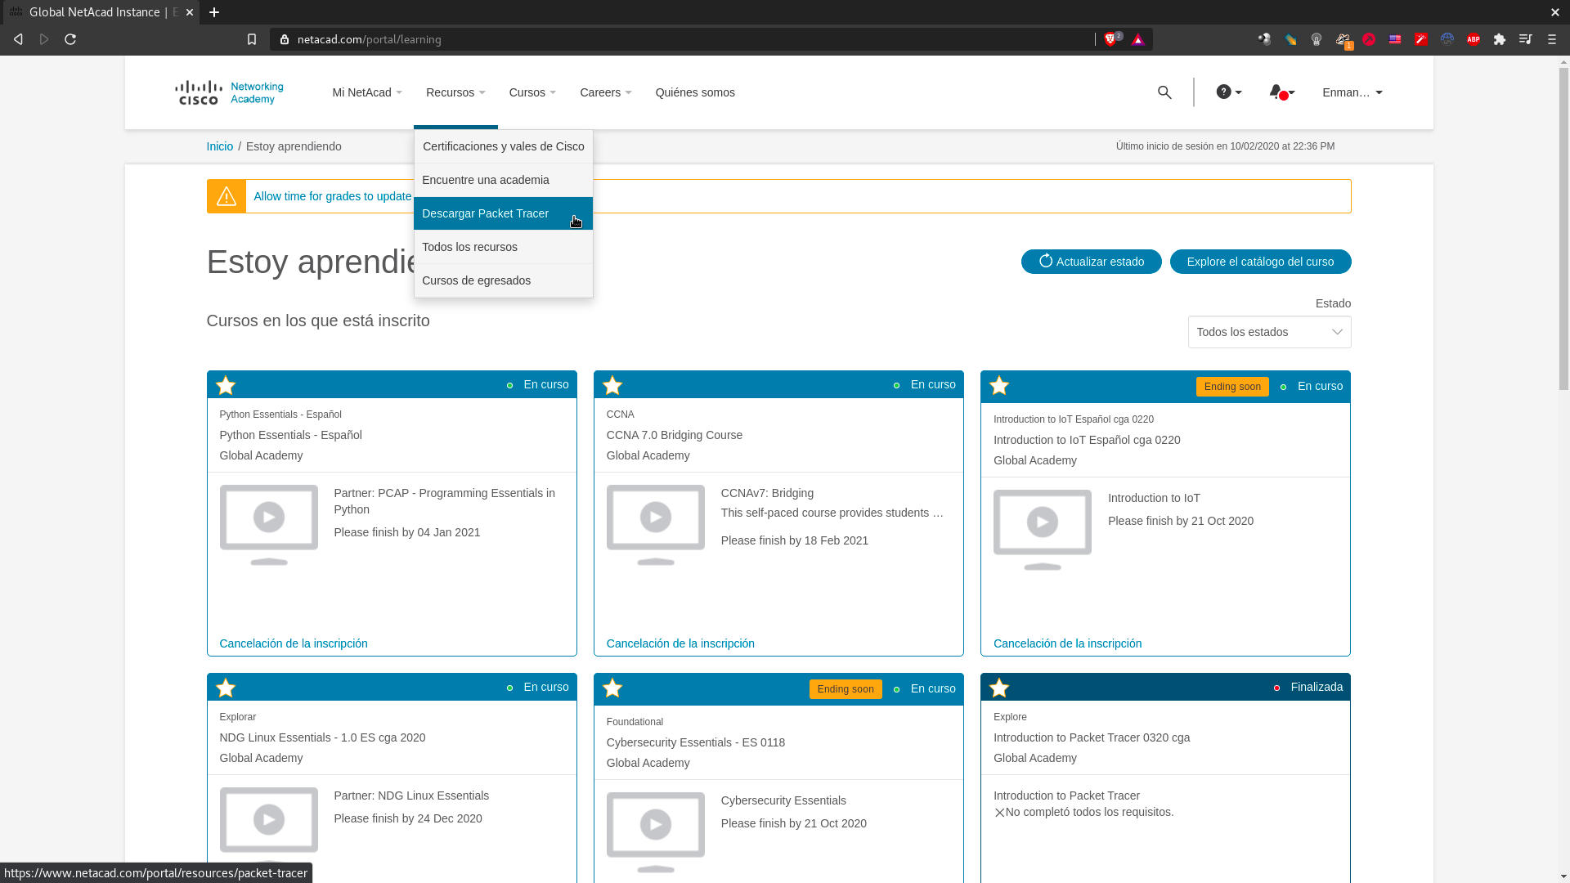Click the three grey spheres extension icon
This screenshot has height=883, width=1570.
1264,39
